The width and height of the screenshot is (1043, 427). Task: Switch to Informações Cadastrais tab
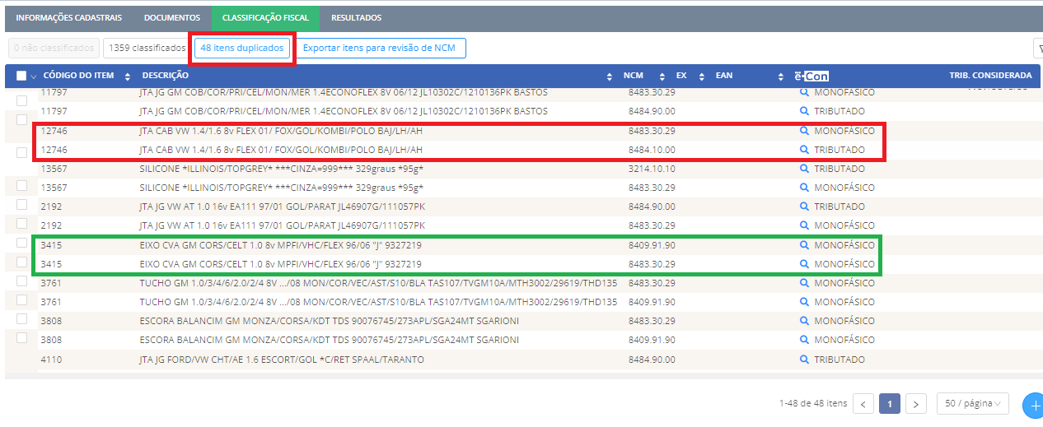[69, 17]
